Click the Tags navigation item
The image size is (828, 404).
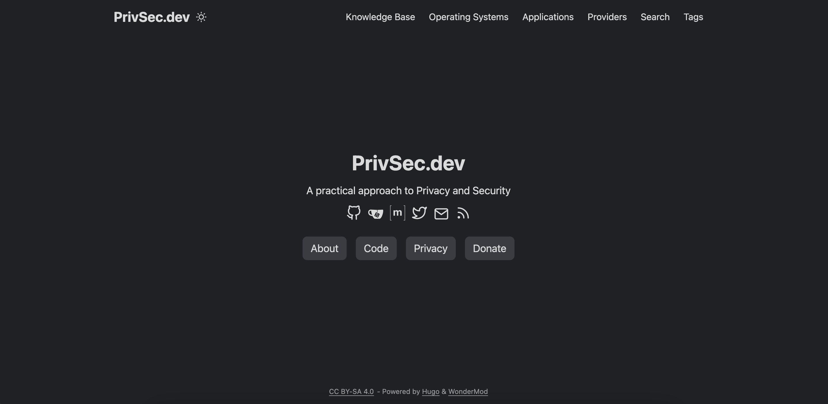coord(693,16)
